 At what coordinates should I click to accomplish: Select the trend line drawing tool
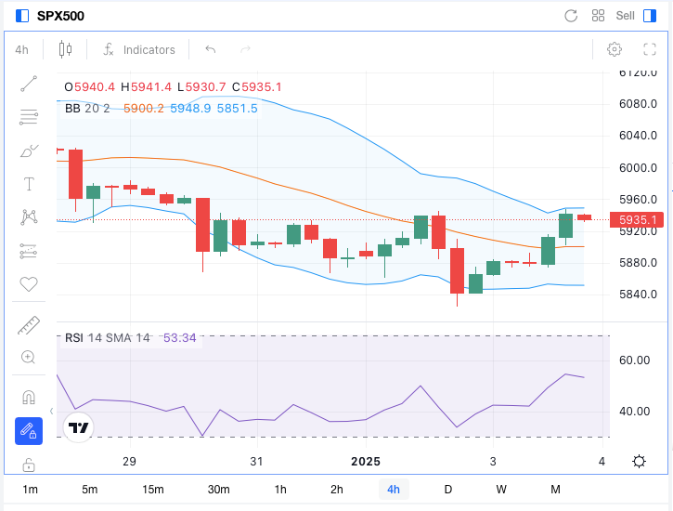click(28, 84)
